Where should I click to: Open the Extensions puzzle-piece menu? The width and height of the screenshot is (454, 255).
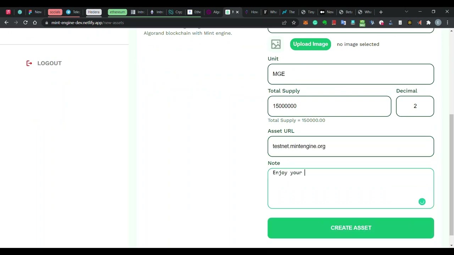428,23
